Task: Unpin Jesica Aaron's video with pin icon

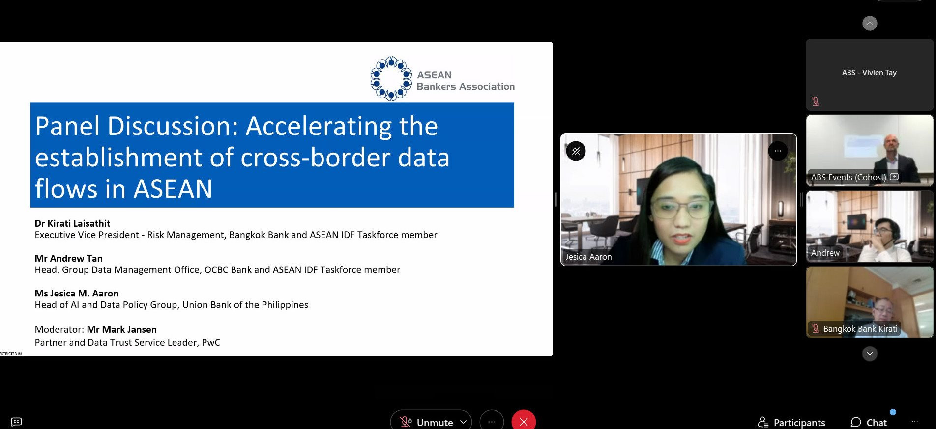Action: coord(576,151)
